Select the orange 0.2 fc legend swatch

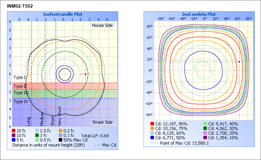point(61,131)
